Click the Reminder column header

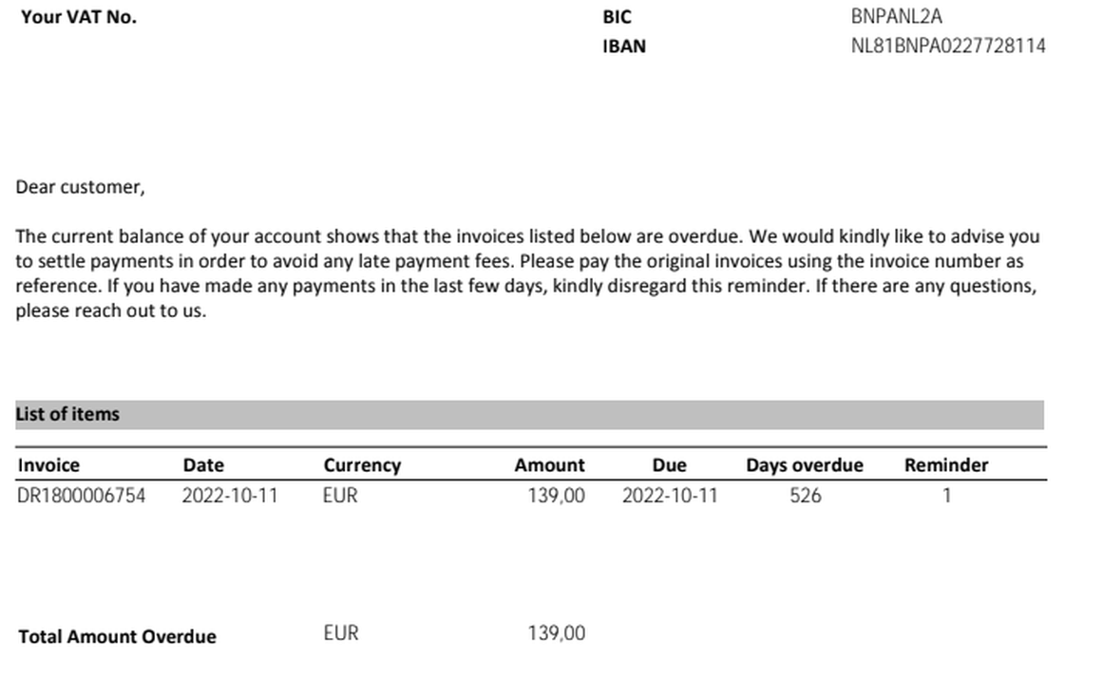click(945, 465)
